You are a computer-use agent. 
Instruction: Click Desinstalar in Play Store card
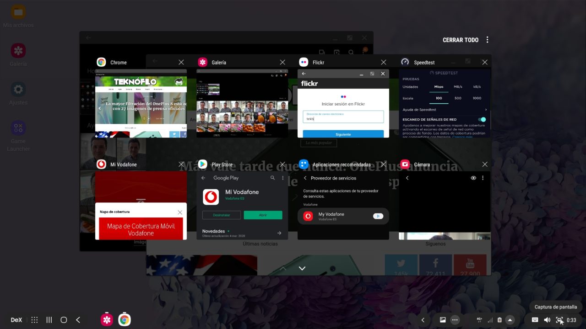coord(221,215)
